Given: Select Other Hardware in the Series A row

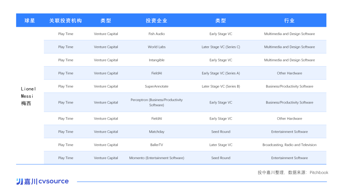Looking at the screenshot, I should point(289,73).
